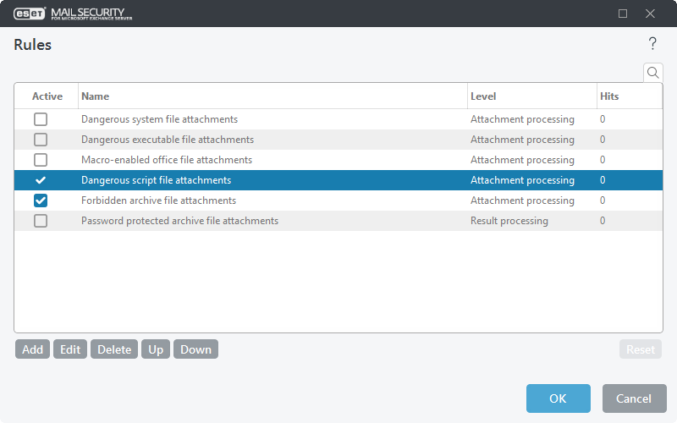Delete the selected rule
The height and width of the screenshot is (423, 677).
click(114, 349)
